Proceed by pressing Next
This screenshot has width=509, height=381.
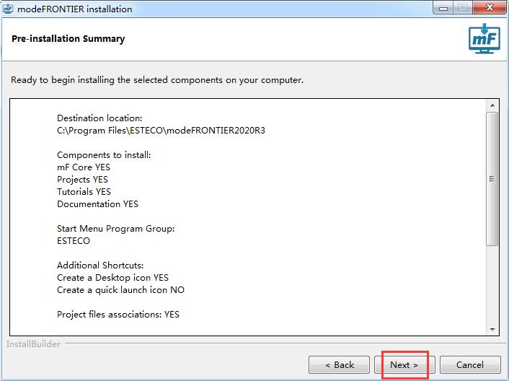point(404,365)
